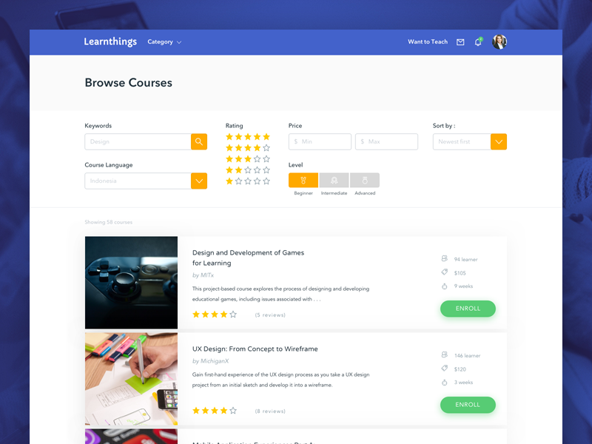Click the Keywords input field

138,141
